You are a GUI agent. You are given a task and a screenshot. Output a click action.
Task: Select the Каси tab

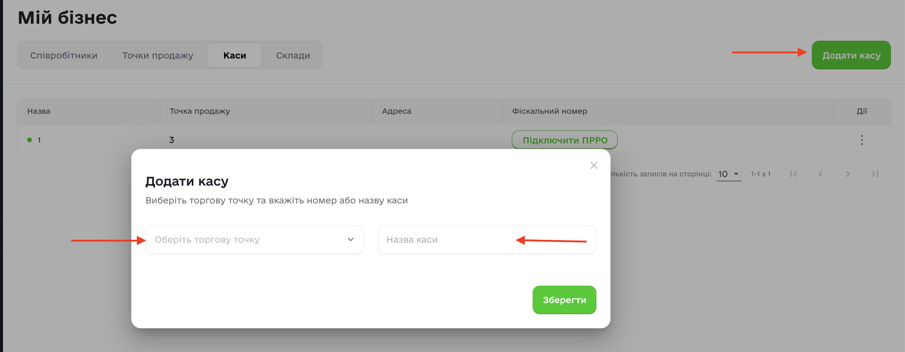(x=234, y=56)
